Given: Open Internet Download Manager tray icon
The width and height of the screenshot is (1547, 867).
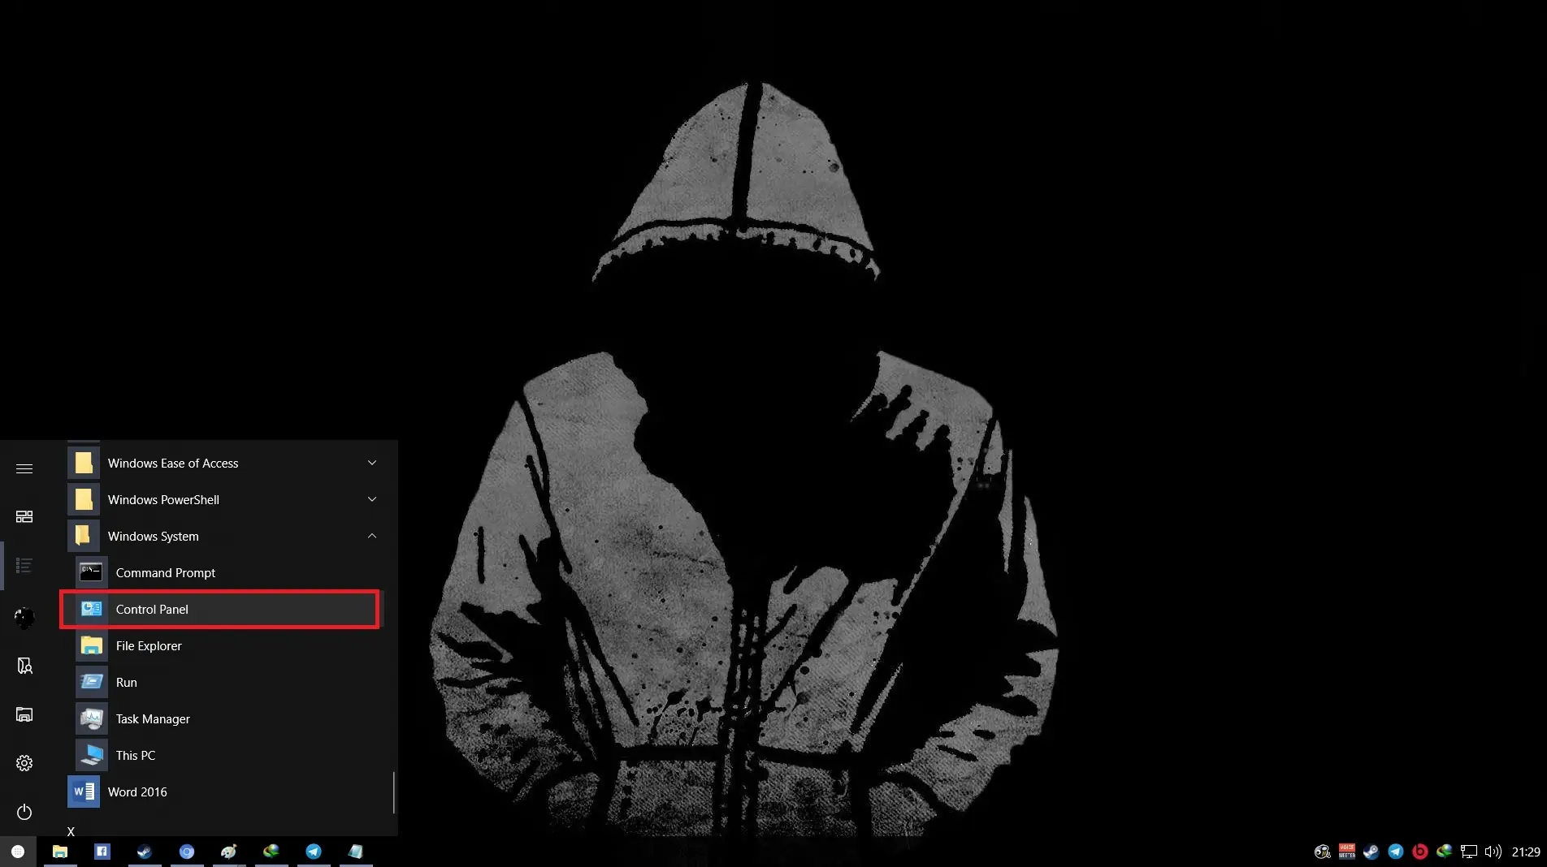Looking at the screenshot, I should (x=1444, y=852).
